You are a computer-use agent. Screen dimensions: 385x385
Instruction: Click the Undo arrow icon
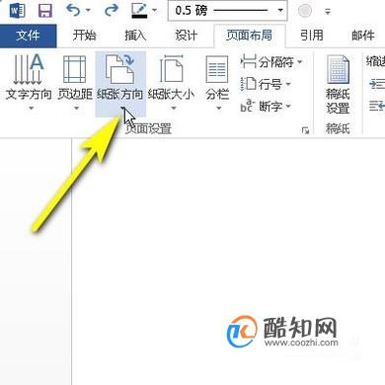point(73,10)
